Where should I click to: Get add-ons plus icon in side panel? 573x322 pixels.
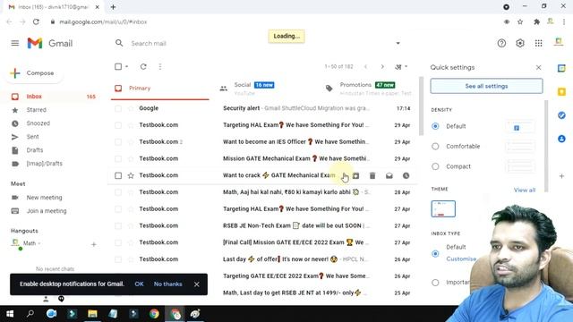(561, 176)
